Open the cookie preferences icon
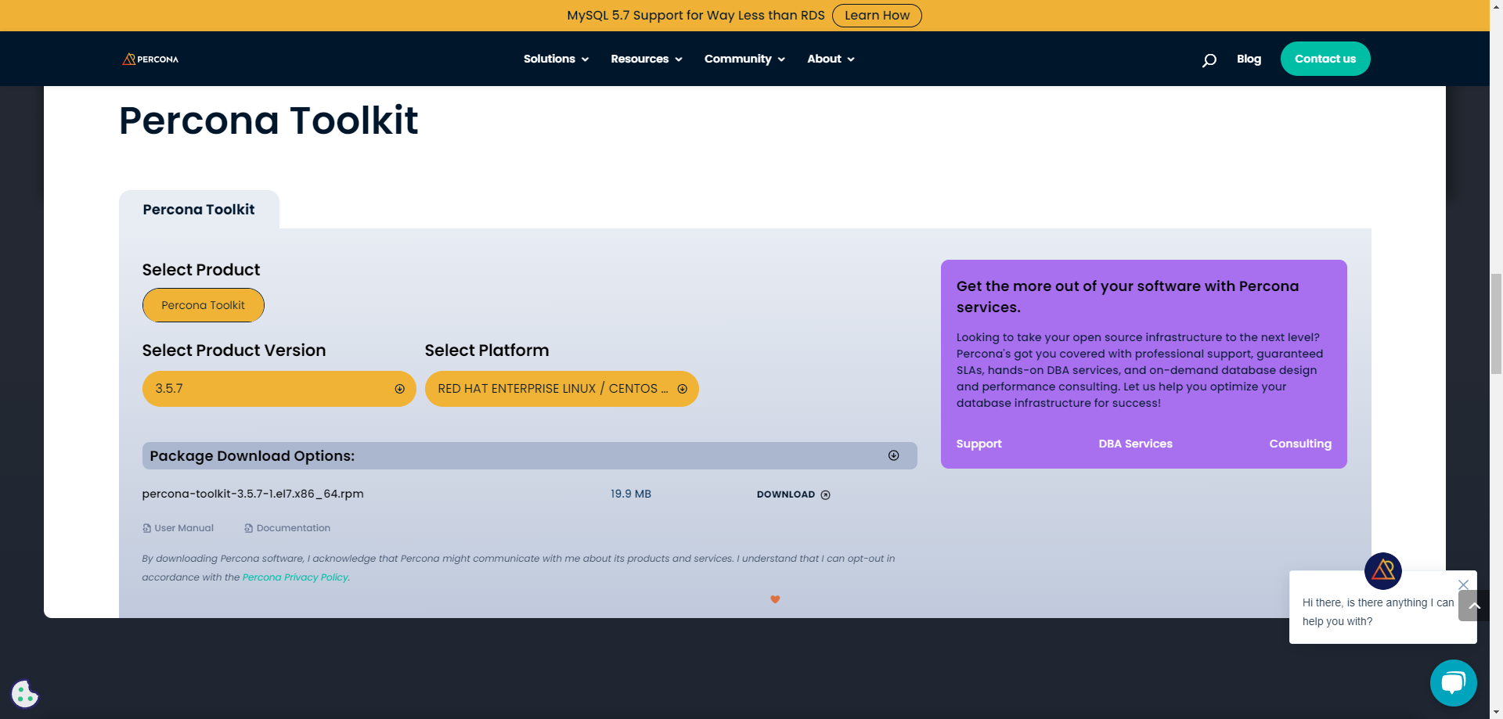1503x719 pixels. tap(24, 693)
